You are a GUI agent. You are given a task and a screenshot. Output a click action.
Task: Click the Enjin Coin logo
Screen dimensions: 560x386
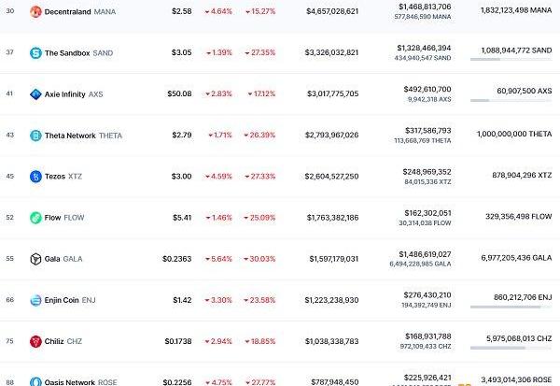pyautogui.click(x=35, y=300)
